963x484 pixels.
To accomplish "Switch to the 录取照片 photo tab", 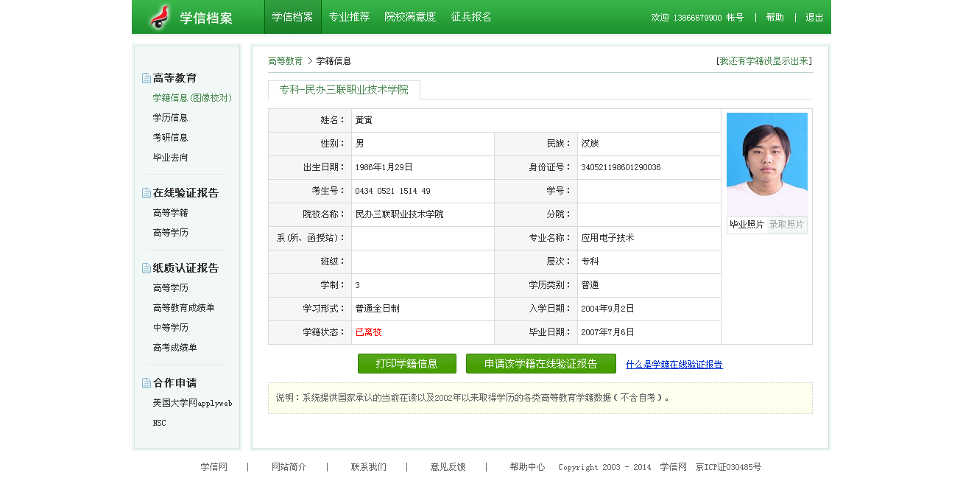I will (786, 225).
